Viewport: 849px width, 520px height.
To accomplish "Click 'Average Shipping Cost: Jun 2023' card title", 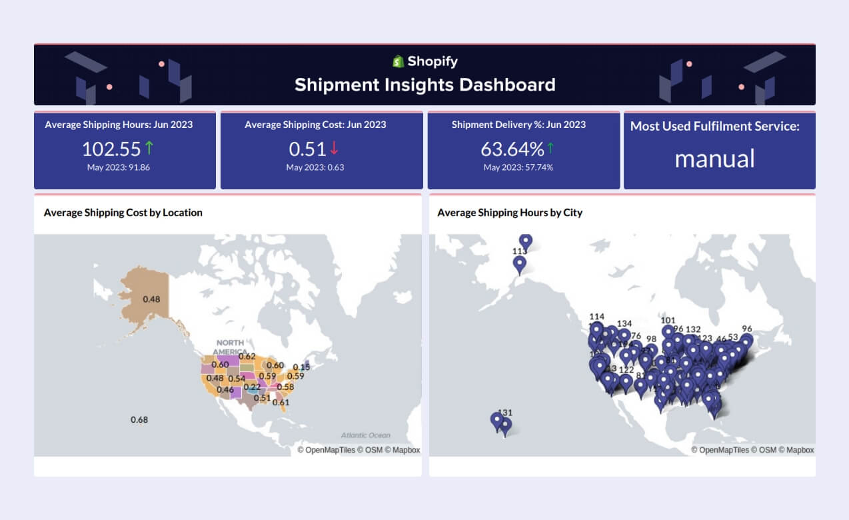I will point(315,125).
